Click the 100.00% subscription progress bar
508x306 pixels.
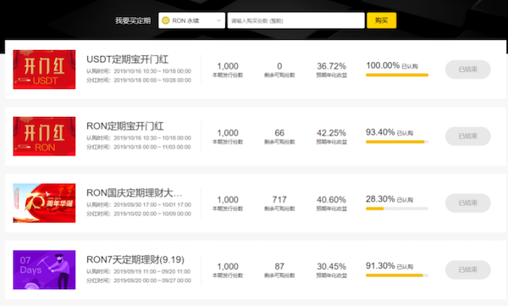397,75
